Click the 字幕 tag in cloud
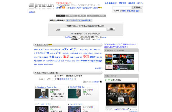 tap(52, 57)
